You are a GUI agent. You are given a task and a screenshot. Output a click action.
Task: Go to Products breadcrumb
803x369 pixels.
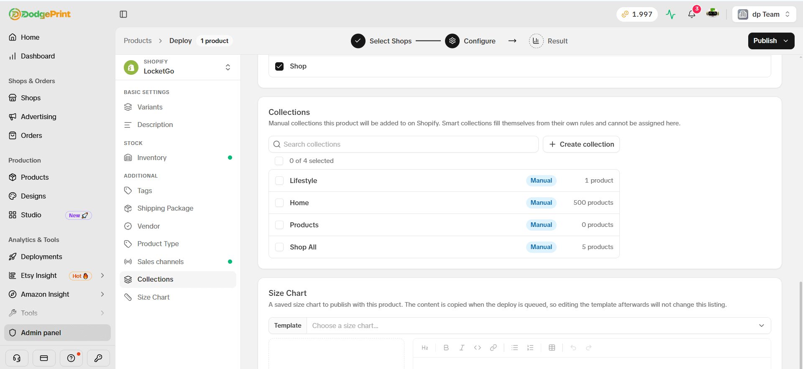[x=138, y=41]
